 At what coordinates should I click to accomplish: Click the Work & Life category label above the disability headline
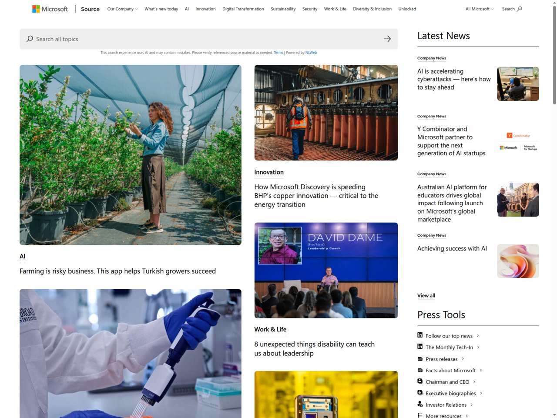[270, 329]
